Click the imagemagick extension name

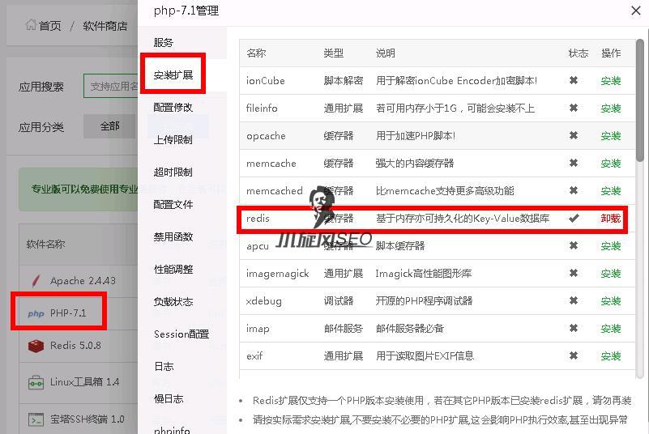277,274
